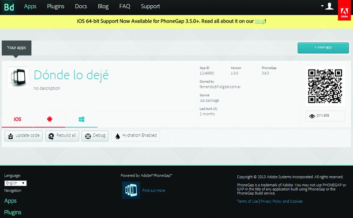The image size is (353, 218).
Task: Click the app QR code
Action: pyautogui.click(x=325, y=86)
